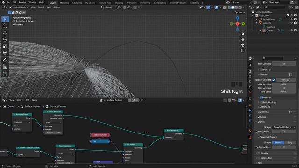This screenshot has height=168, width=299.
Task: Toggle X-ray mode in viewport header
Action: [x=225, y=7]
